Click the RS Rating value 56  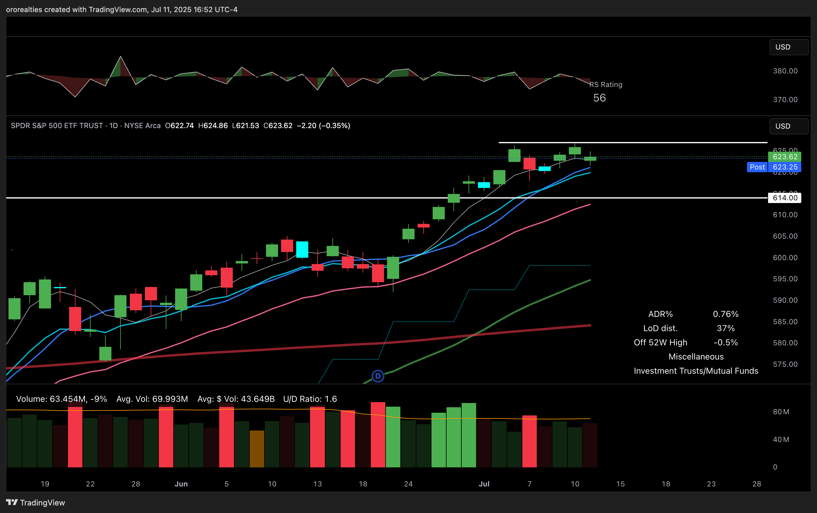tap(599, 98)
